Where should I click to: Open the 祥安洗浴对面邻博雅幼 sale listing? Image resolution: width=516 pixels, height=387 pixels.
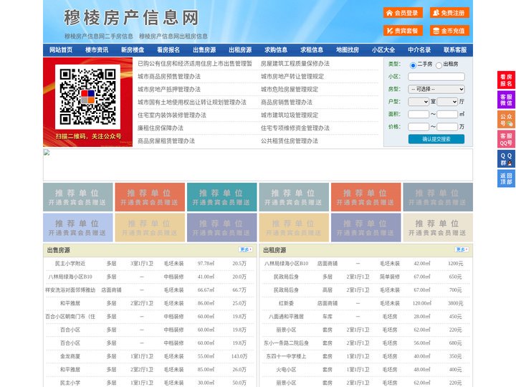[70, 290]
